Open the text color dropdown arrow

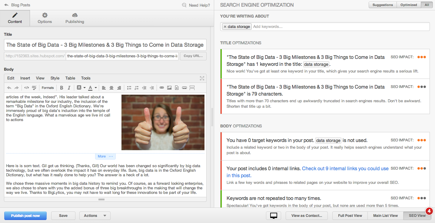[x=96, y=88]
